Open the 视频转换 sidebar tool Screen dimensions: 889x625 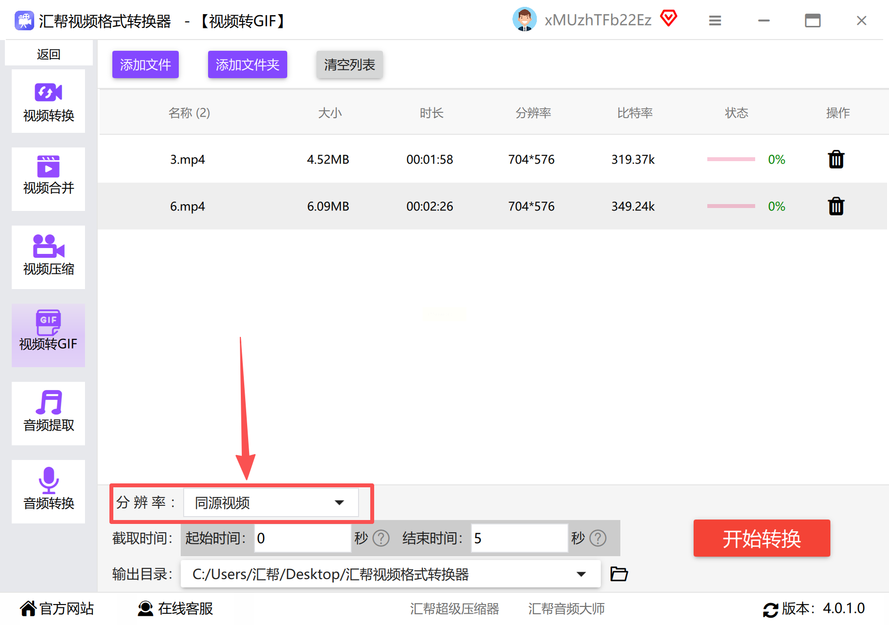(48, 101)
